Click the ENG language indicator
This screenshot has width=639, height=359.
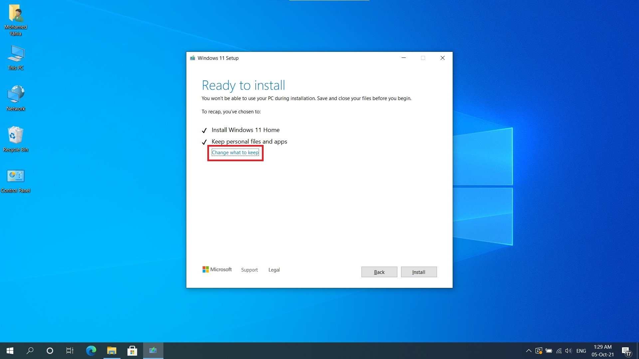(x=581, y=351)
